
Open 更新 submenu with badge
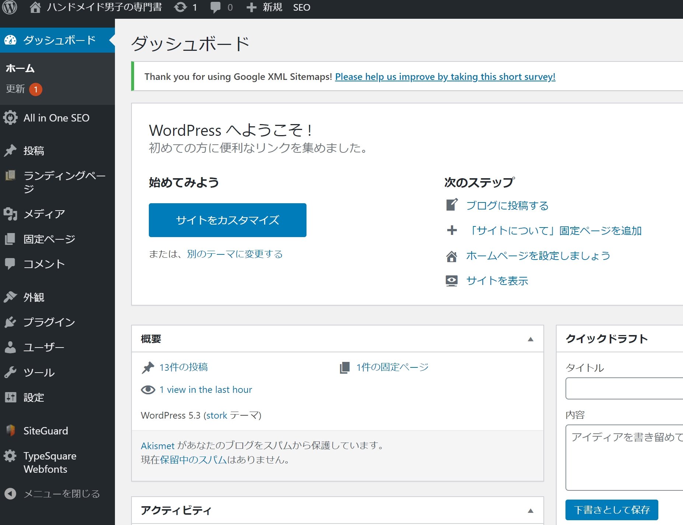[24, 89]
